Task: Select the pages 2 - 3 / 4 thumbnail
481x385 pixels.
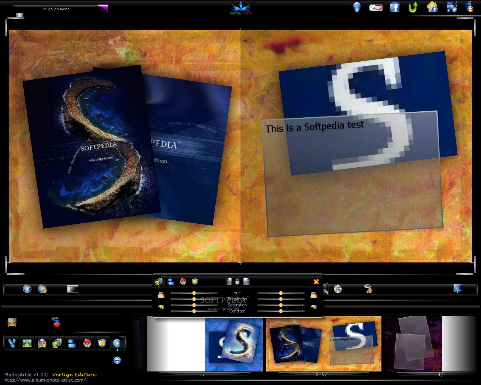Action: coord(324,344)
